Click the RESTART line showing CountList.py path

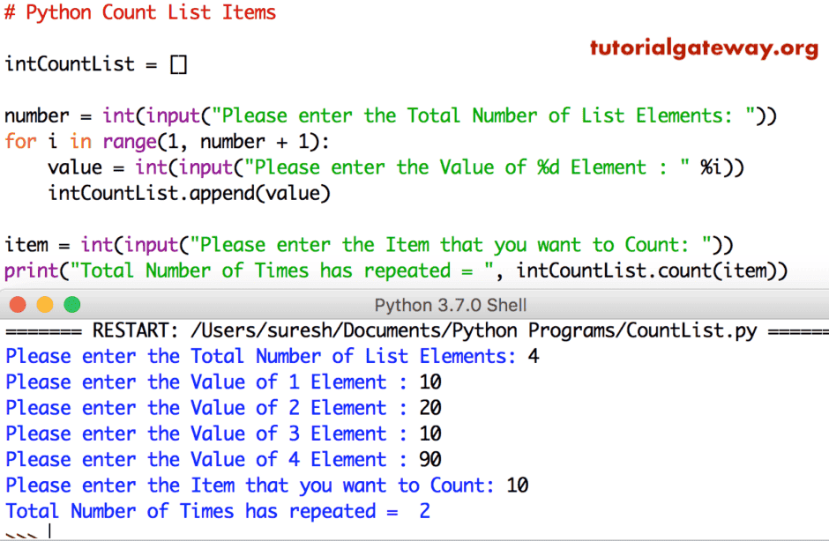(x=414, y=330)
